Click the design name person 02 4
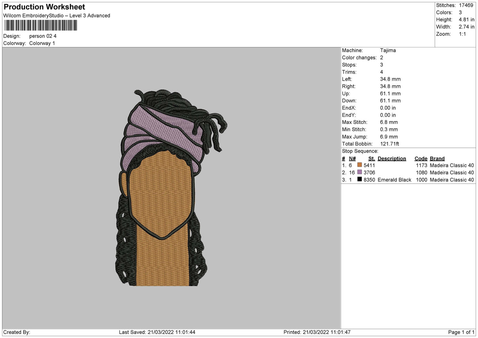The image size is (478, 338). tap(43, 36)
